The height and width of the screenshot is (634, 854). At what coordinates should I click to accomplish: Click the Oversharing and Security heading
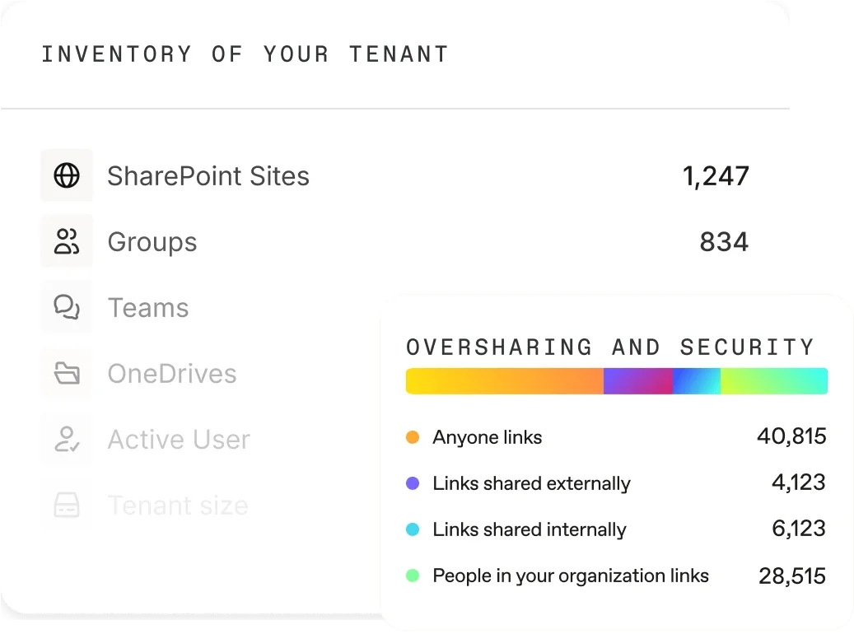coord(610,347)
